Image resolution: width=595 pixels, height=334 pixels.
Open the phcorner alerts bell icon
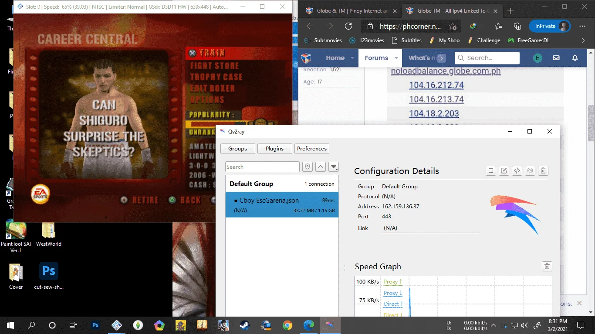pos(575,58)
